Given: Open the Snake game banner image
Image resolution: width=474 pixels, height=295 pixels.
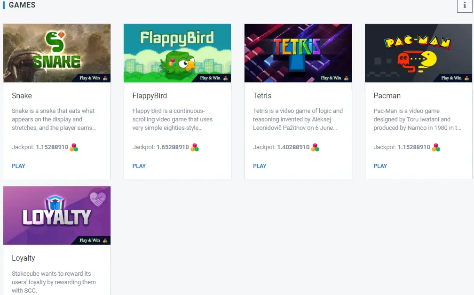Looking at the screenshot, I should tap(57, 53).
